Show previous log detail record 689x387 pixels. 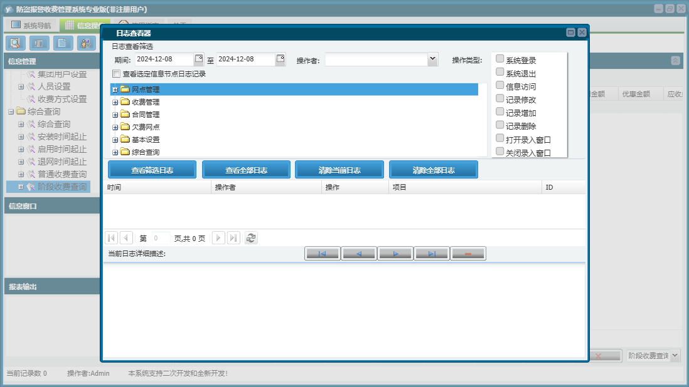click(358, 254)
